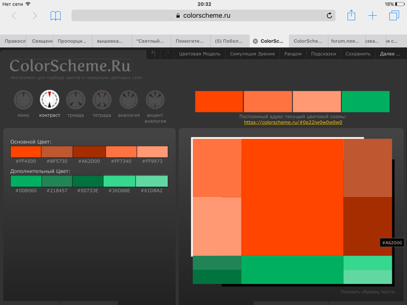This screenshot has height=305, width=407.
Task: Switch to the вышивка... tab
Action: point(112,41)
